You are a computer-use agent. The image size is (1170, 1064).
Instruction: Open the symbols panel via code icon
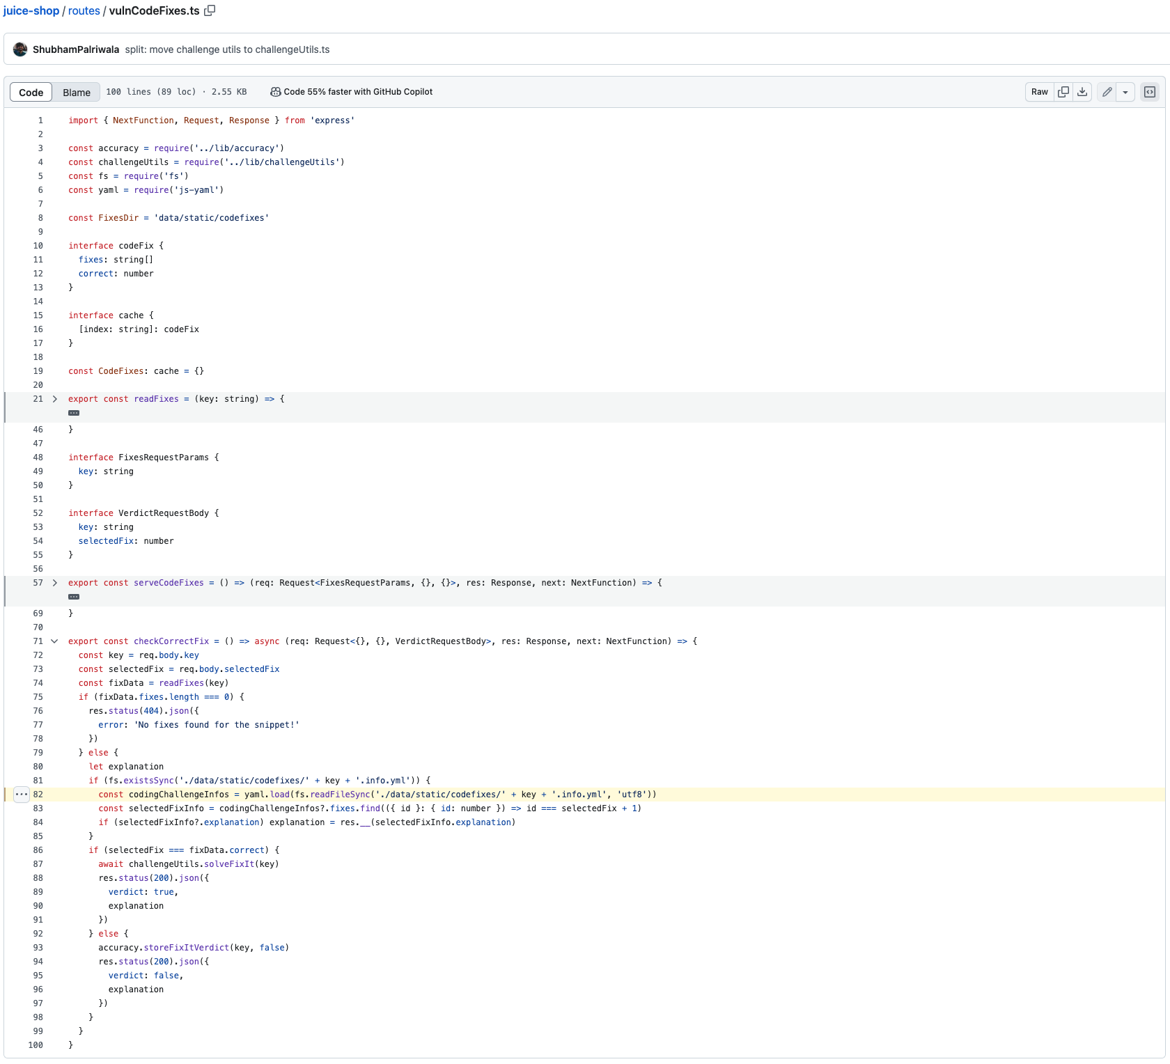1149,91
